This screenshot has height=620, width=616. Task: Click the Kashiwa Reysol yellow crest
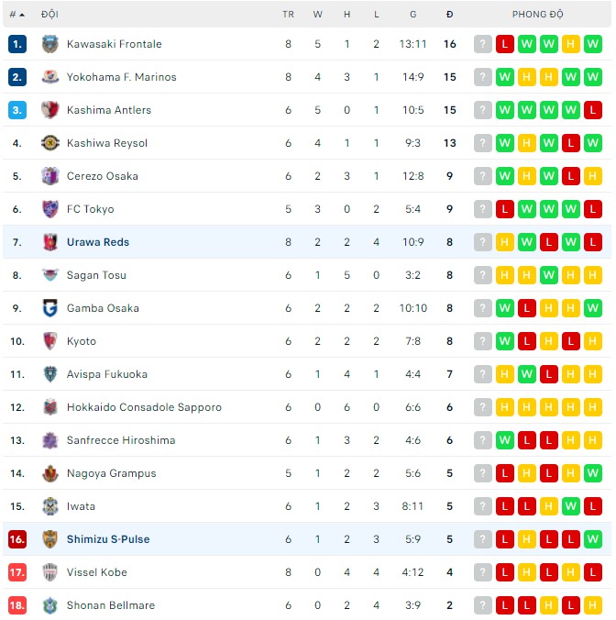[x=50, y=143]
